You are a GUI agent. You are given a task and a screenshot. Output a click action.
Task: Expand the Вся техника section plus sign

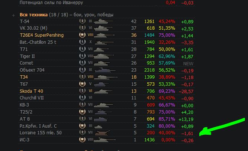tap(14, 15)
